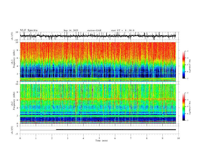Click the "4" kHz tick on ch.1 frequency axis
Screen dimensions: 201x155
coord(18,66)
